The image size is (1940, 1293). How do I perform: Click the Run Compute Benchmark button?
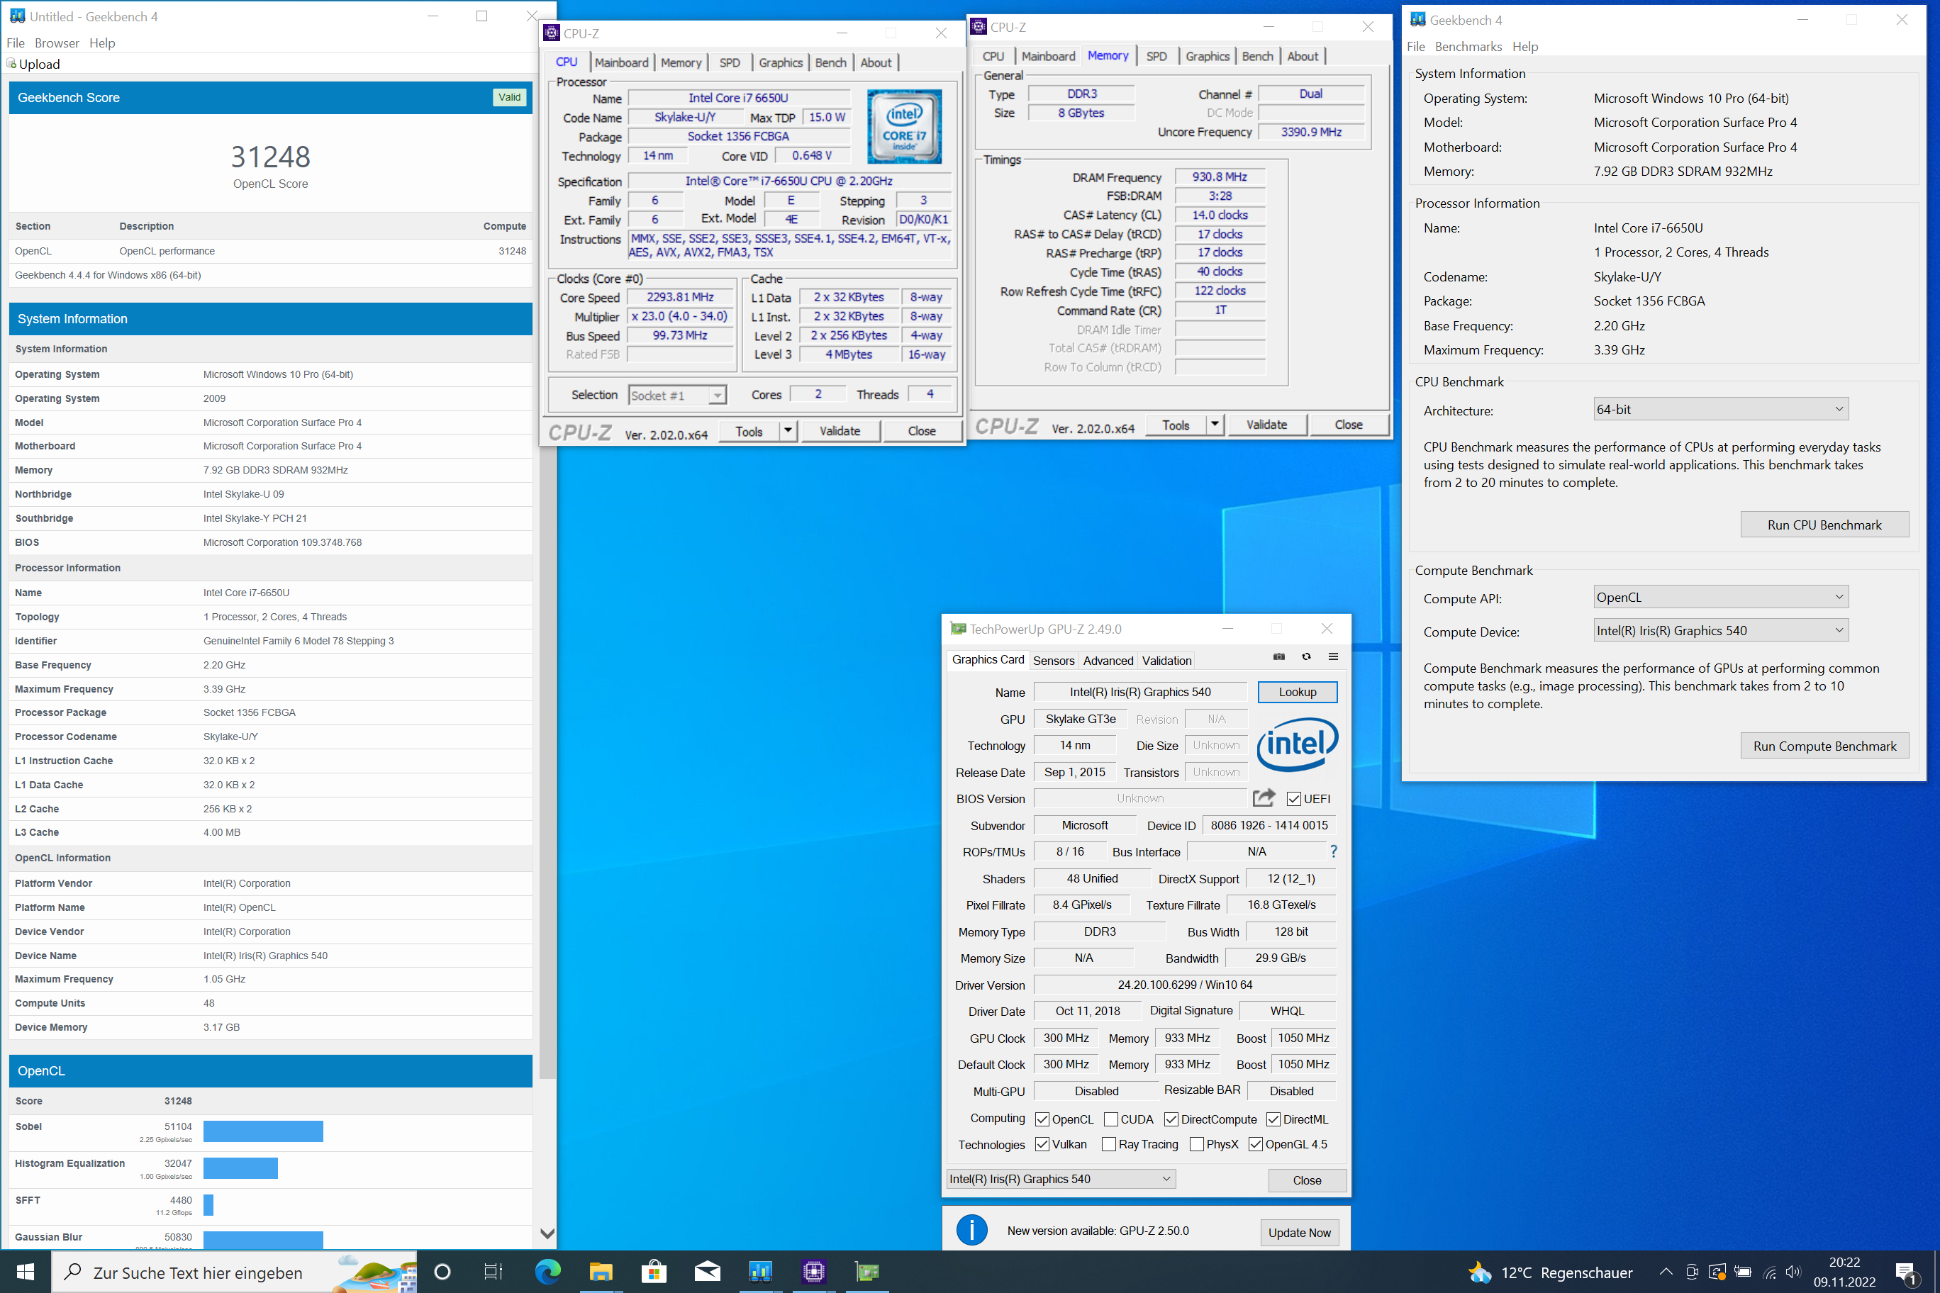[x=1824, y=746]
